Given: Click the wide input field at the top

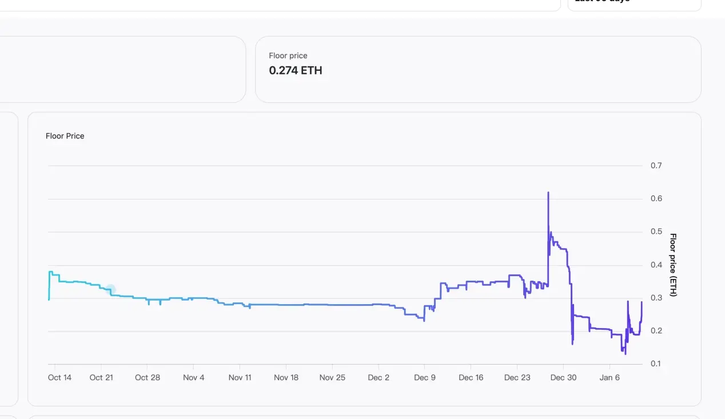Looking at the screenshot, I should pos(280,5).
